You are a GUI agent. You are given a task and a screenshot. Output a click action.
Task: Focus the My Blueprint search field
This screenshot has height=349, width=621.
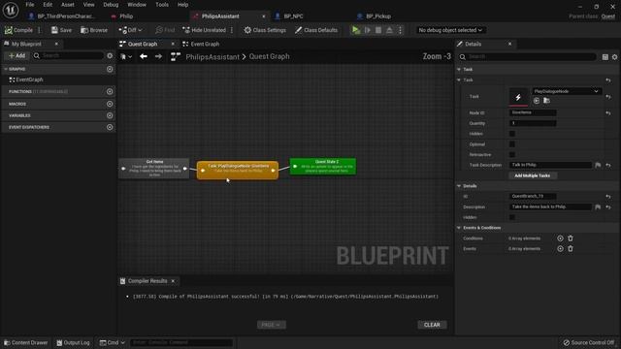[x=68, y=56]
